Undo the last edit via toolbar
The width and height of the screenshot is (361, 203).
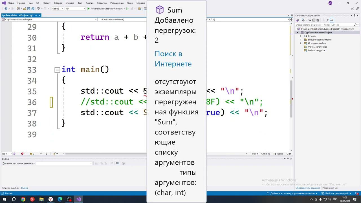click(x=38, y=9)
